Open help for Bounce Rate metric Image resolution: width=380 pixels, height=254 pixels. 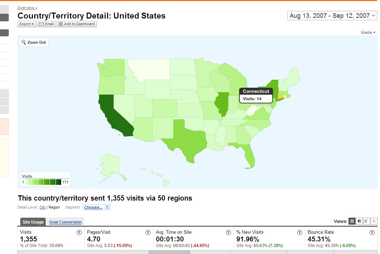pyautogui.click(x=372, y=232)
